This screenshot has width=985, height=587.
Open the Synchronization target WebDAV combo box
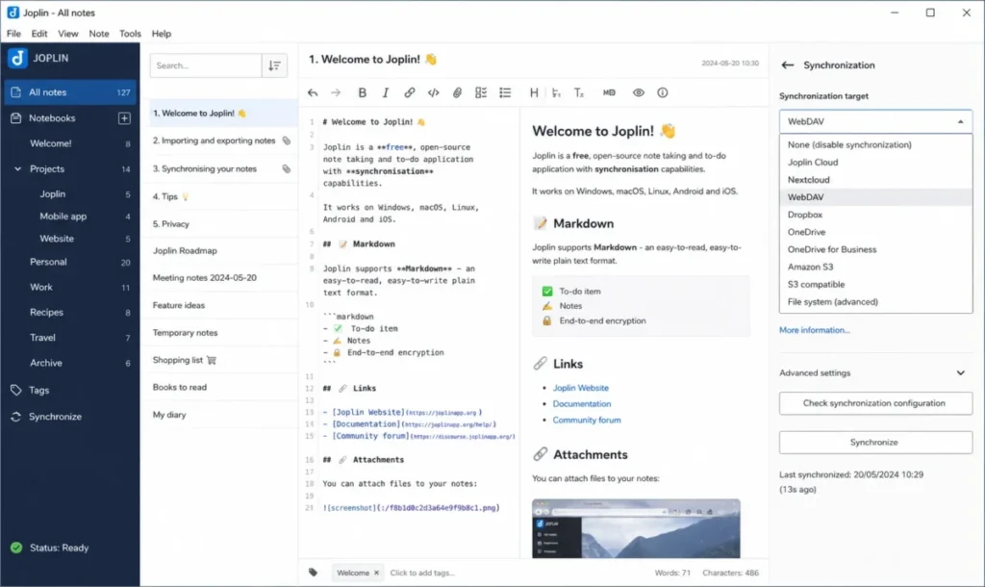pyautogui.click(x=875, y=121)
